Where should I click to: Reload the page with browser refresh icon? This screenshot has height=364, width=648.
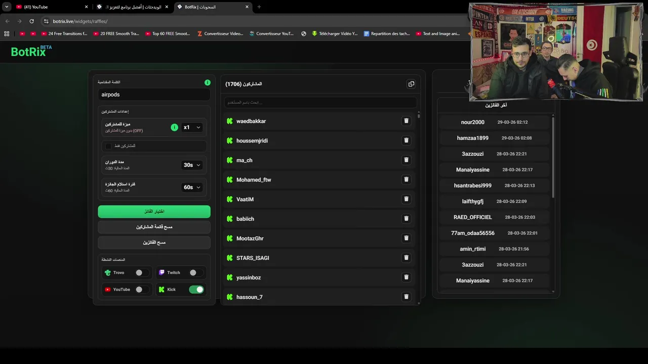point(31,21)
